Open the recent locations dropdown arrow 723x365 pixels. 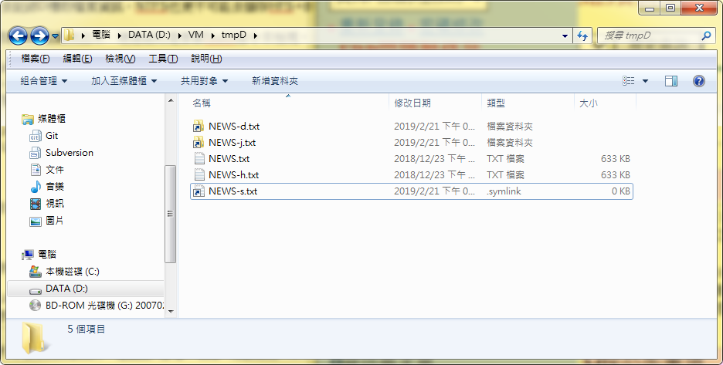click(56, 35)
